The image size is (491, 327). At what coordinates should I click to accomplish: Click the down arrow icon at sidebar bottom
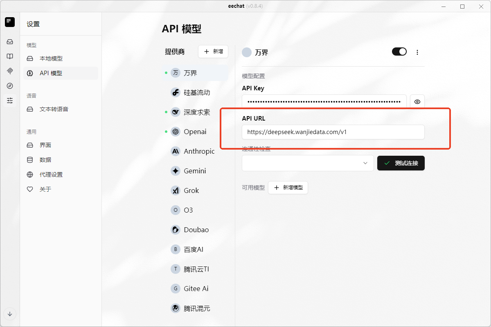10,314
